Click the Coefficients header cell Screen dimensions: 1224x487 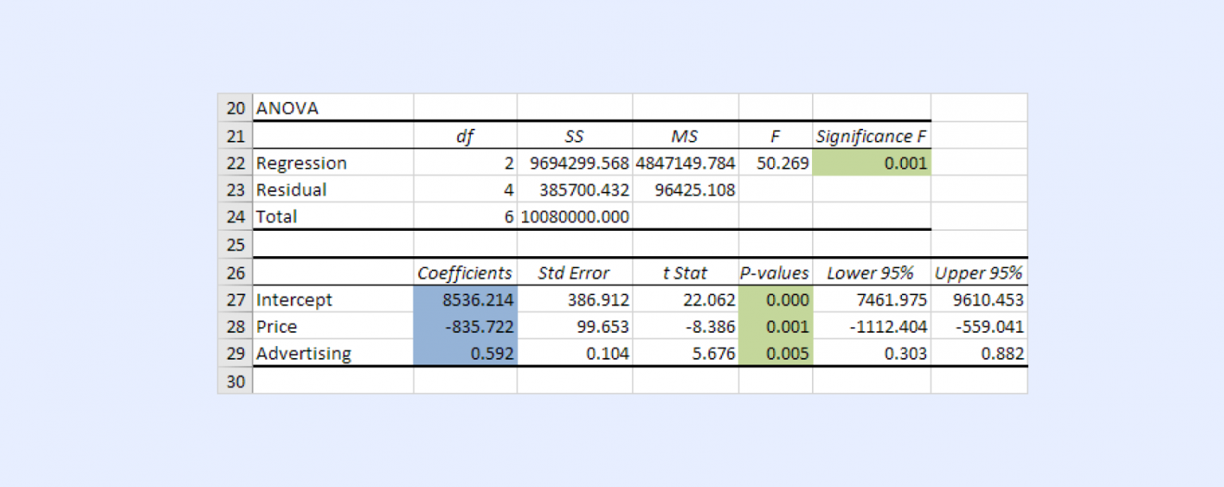click(465, 272)
